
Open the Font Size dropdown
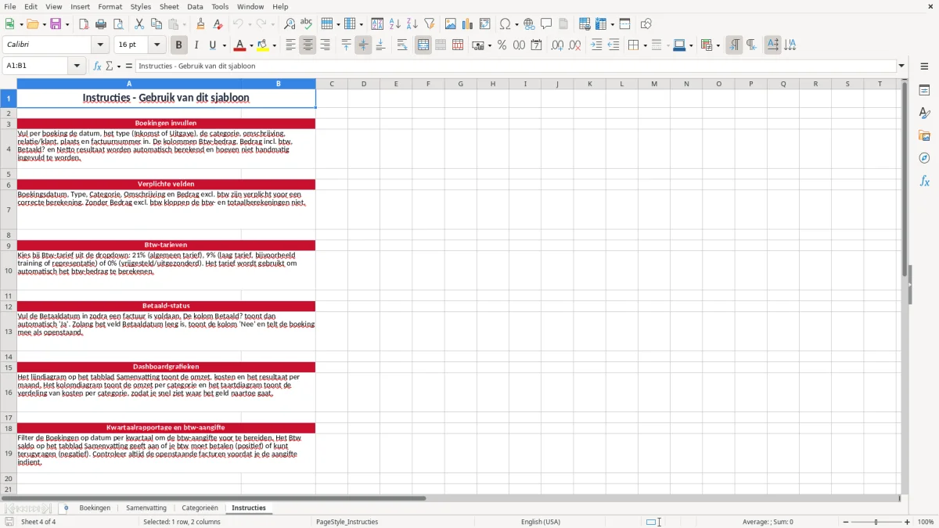pyautogui.click(x=156, y=45)
